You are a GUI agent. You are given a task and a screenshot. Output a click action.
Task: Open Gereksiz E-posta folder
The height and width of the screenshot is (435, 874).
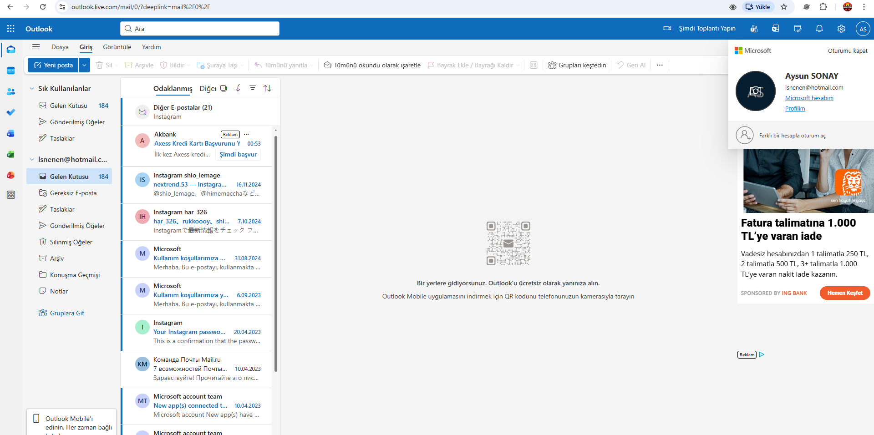(x=69, y=193)
